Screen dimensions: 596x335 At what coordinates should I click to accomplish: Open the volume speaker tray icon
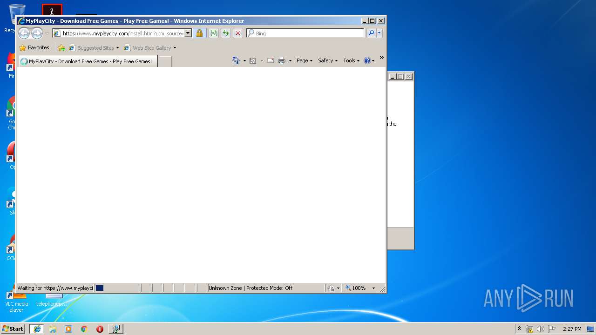click(x=541, y=329)
